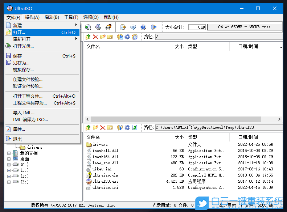The height and width of the screenshot is (212, 287).
Task: Click the new folder icon in local pane toolbar
Action: (x=95, y=128)
